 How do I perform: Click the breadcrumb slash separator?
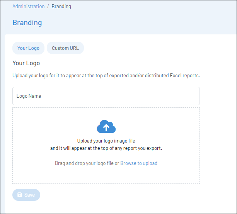click(48, 7)
